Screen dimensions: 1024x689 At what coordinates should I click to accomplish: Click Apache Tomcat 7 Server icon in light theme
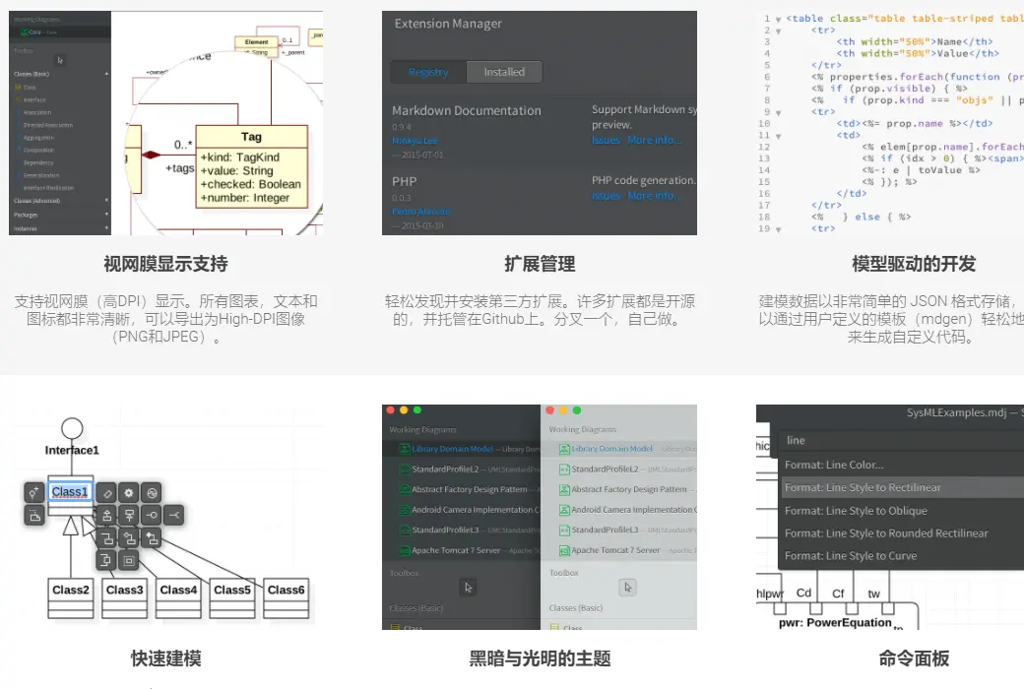565,550
